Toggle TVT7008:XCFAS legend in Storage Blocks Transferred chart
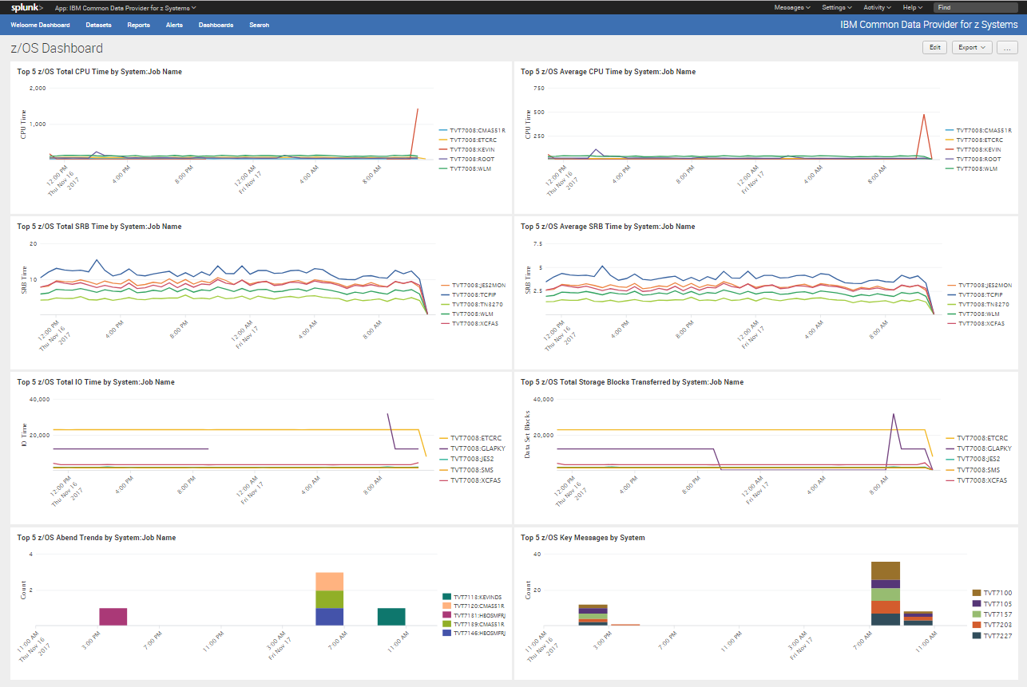 (x=977, y=480)
